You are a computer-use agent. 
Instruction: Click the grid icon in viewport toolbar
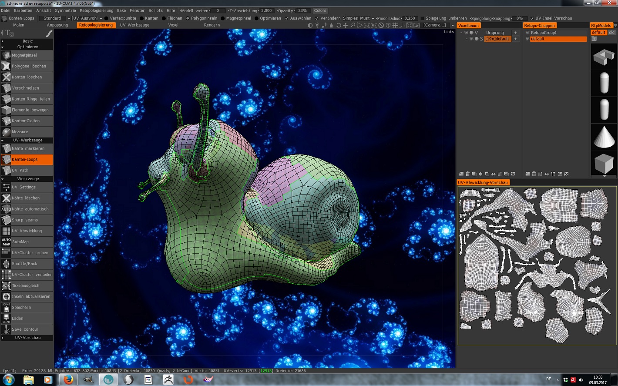395,25
